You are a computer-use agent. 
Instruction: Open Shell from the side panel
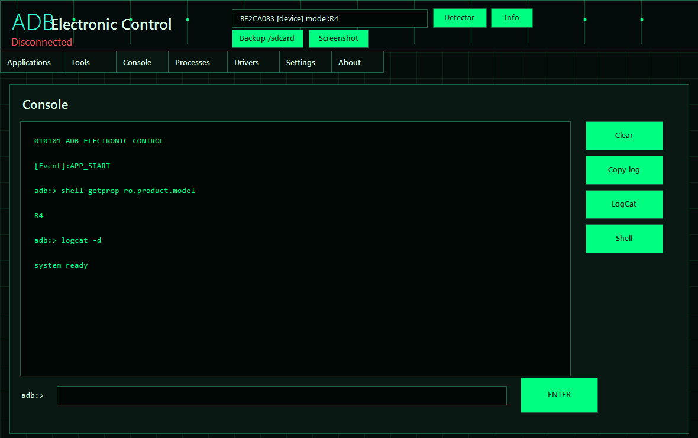pyautogui.click(x=623, y=239)
